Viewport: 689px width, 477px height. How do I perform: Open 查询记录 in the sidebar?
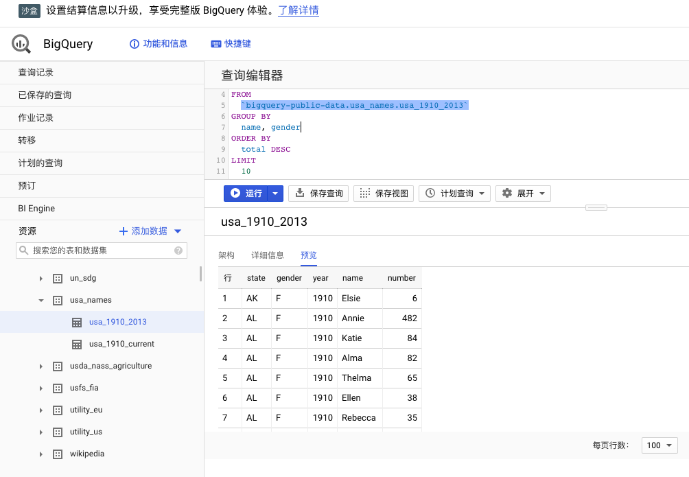pyautogui.click(x=102, y=73)
